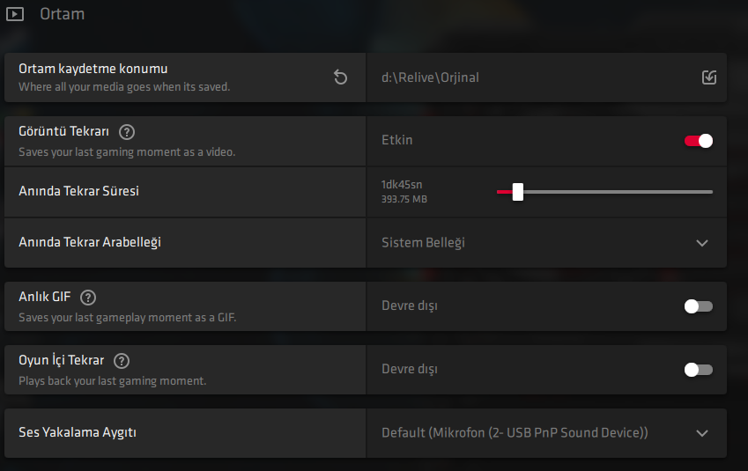Click the Ortam media play icon

15,14
